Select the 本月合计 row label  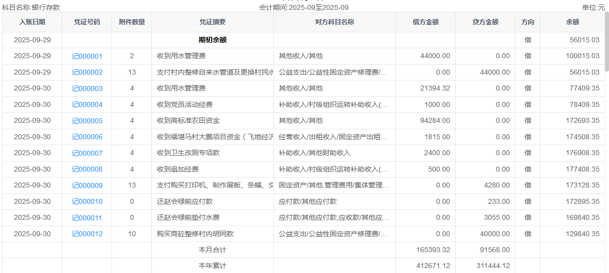click(x=213, y=250)
